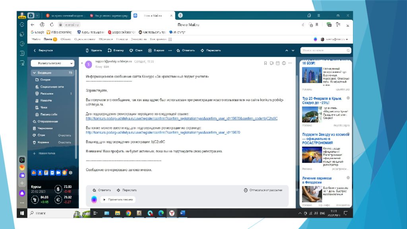Go to previous letter with up arrow
The height and width of the screenshot is (229, 407).
[287, 50]
